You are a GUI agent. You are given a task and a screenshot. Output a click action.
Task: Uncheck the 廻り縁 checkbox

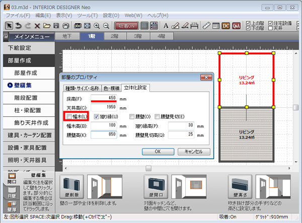coord(97,117)
